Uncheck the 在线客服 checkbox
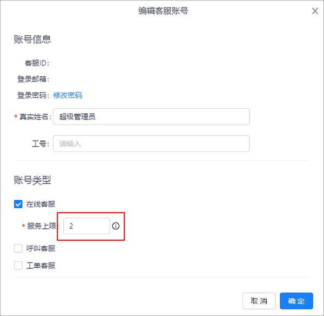This screenshot has width=324, height=316. 18,204
